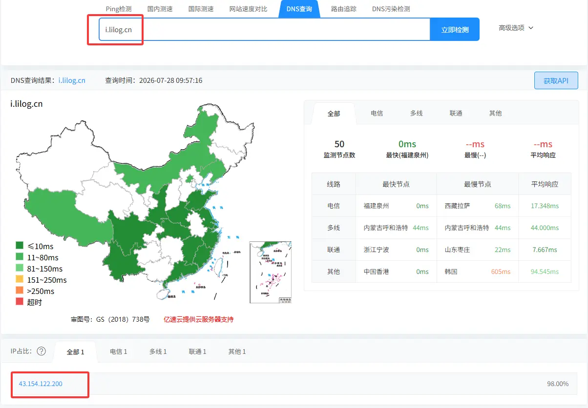
Task: Click the 98.00% progress bar
Action: pyautogui.click(x=294, y=384)
